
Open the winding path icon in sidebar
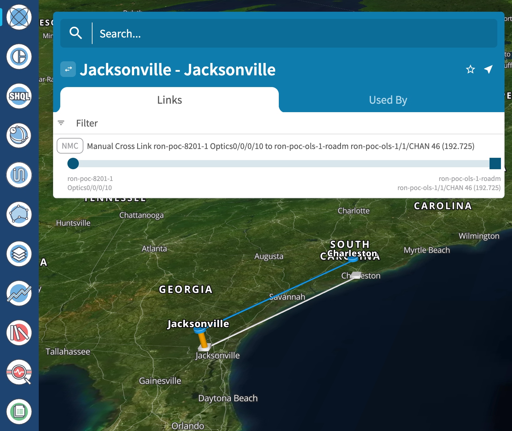pos(19,175)
